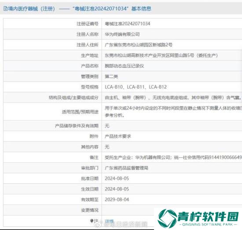Click the 注册人住所 label
Screen dimensions: 242x230
pyautogui.click(x=88, y=45)
